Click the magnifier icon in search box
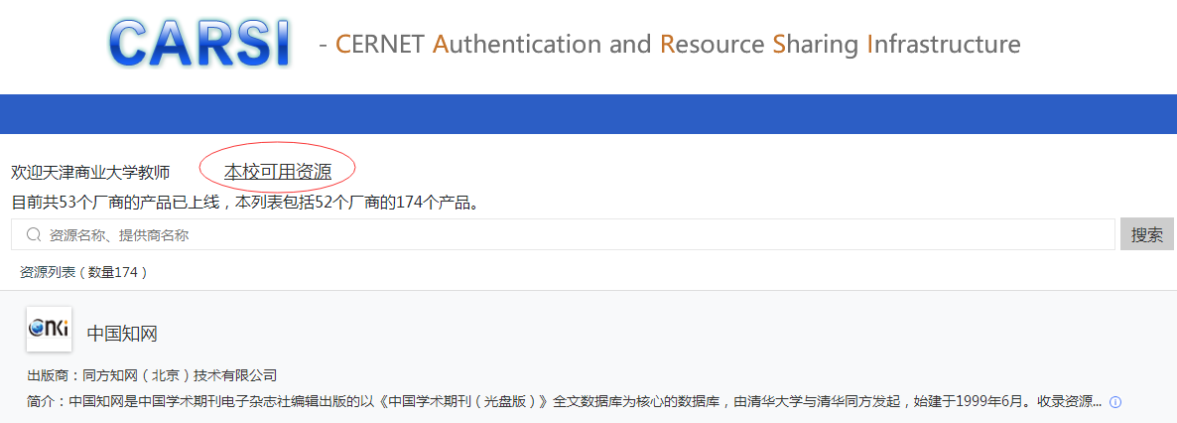This screenshot has height=423, width=1177. coord(33,235)
